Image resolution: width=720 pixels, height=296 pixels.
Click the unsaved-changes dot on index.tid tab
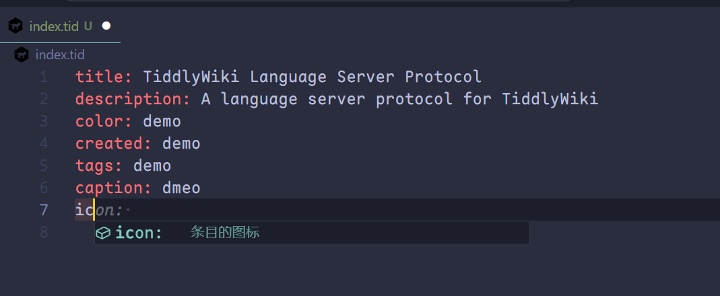point(106,26)
